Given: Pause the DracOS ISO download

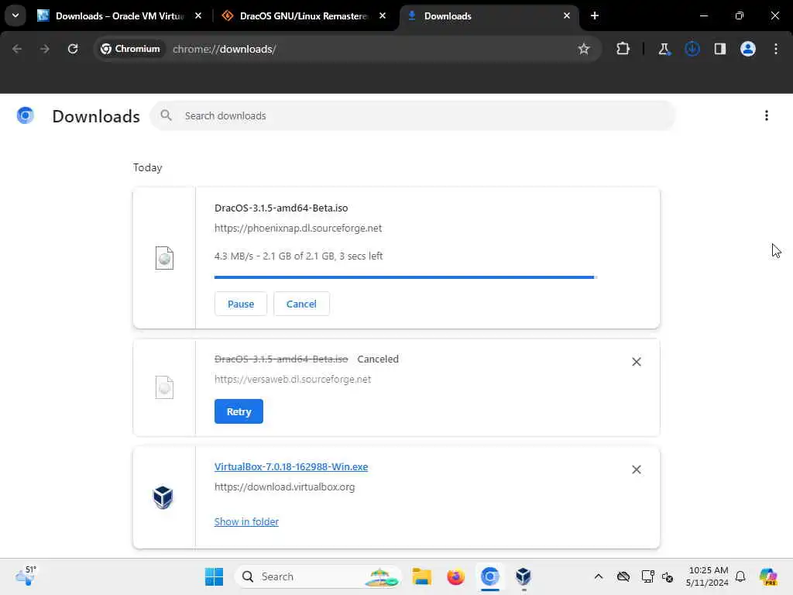Looking at the screenshot, I should (x=241, y=304).
